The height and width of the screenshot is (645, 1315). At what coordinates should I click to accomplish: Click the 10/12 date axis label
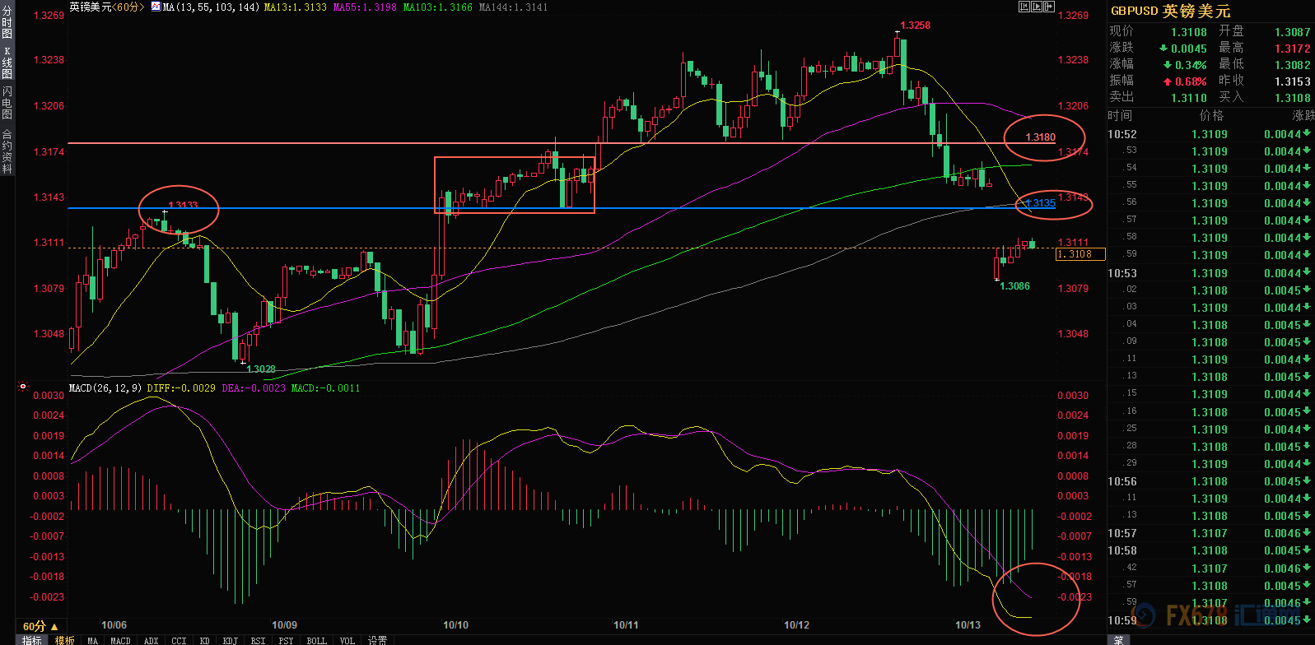coord(796,625)
